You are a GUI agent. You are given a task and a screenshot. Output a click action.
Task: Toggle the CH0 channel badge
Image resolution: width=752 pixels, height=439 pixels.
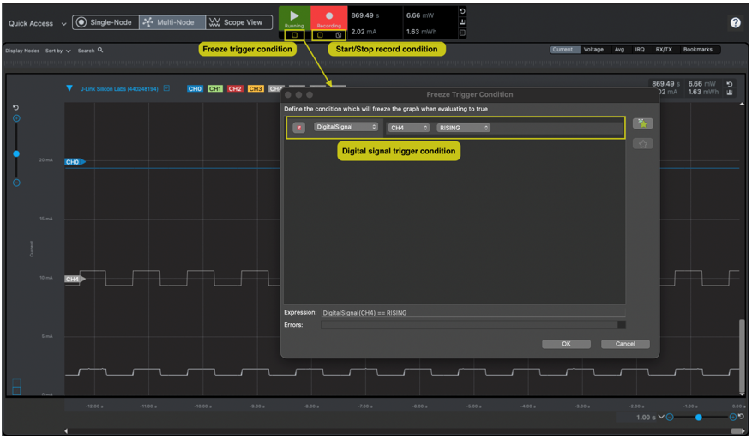pyautogui.click(x=195, y=88)
